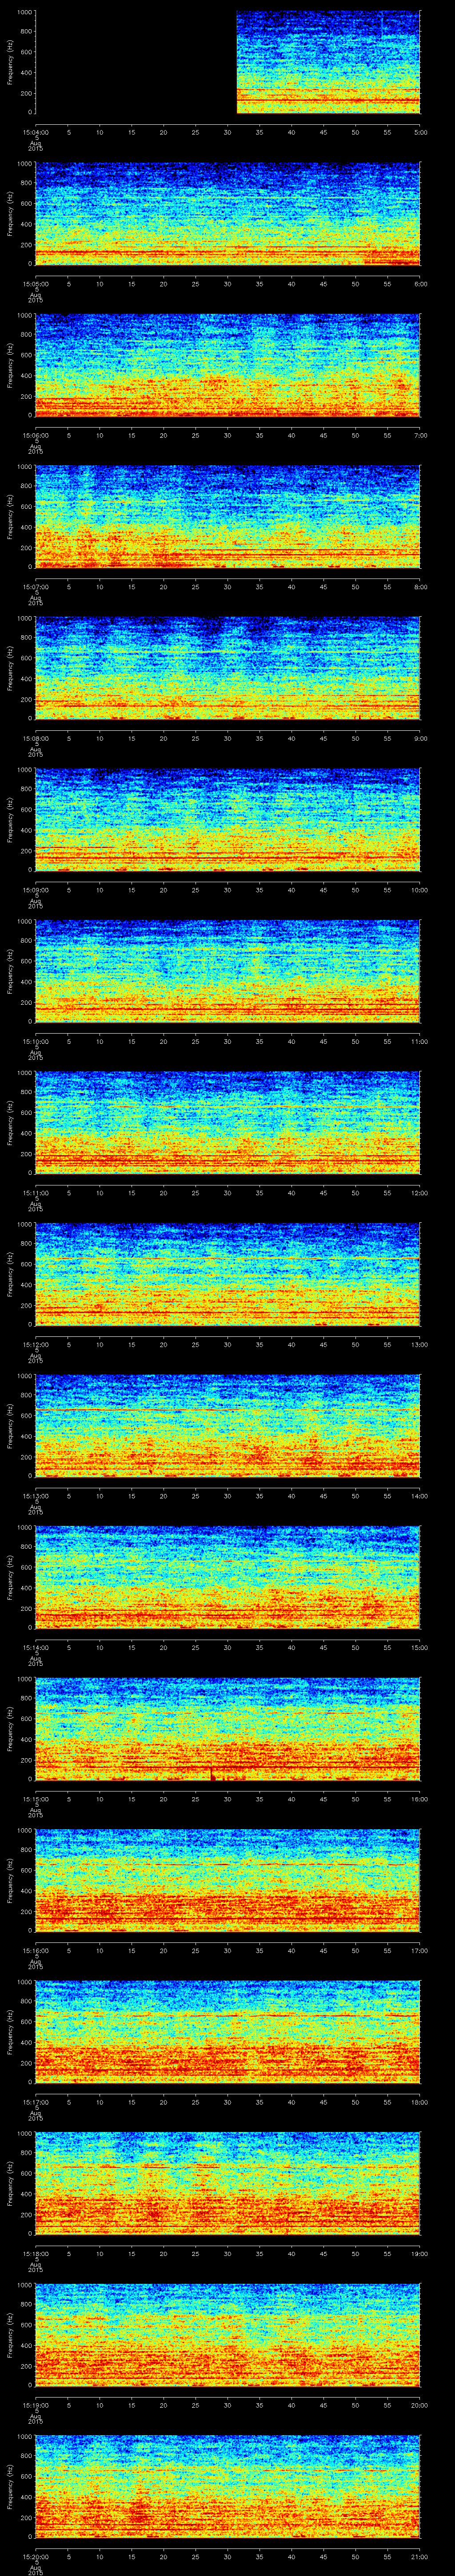This screenshot has width=455, height=2576.
Task: Select the spectrogram panel starting at 15:13:00
Action: point(228,1426)
